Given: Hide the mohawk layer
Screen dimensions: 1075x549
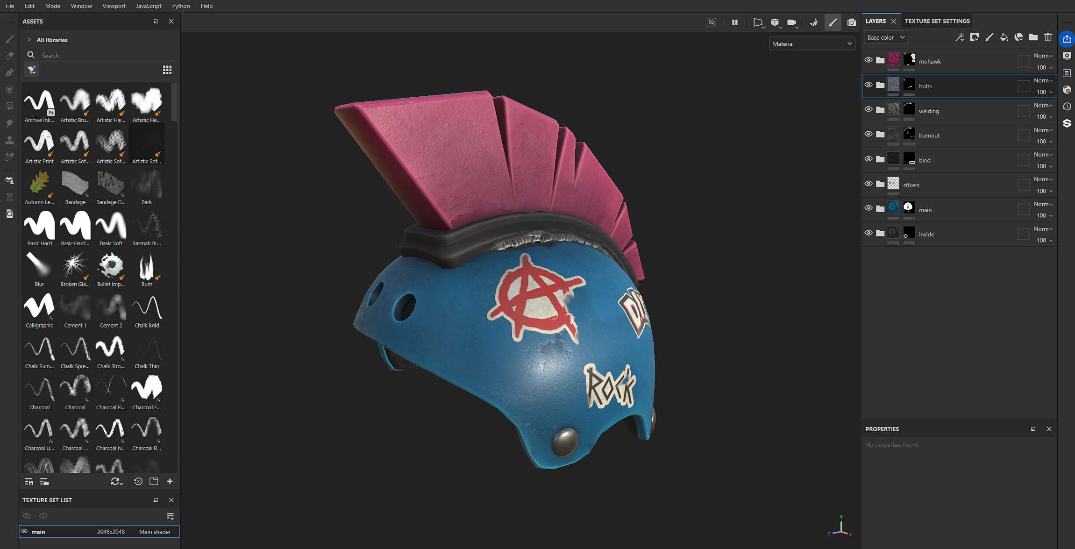Looking at the screenshot, I should tap(868, 60).
